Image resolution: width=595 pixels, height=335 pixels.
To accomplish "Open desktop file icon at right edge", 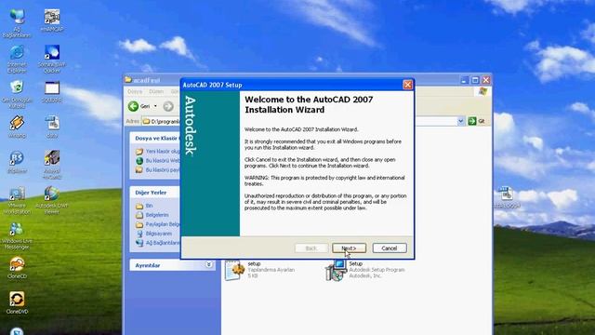I will tap(507, 197).
